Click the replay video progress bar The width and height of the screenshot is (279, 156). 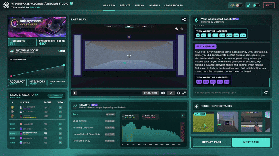click(x=110, y=93)
